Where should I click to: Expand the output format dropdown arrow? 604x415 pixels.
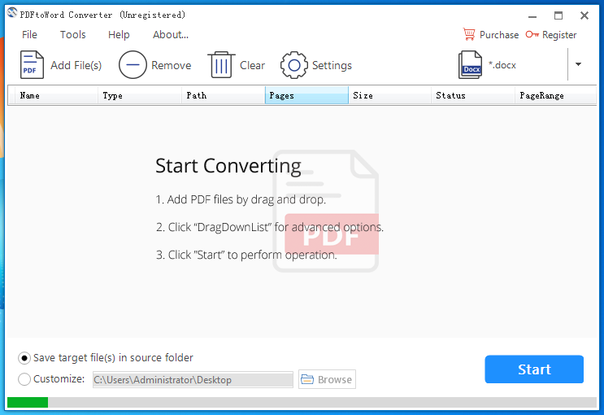tap(578, 64)
